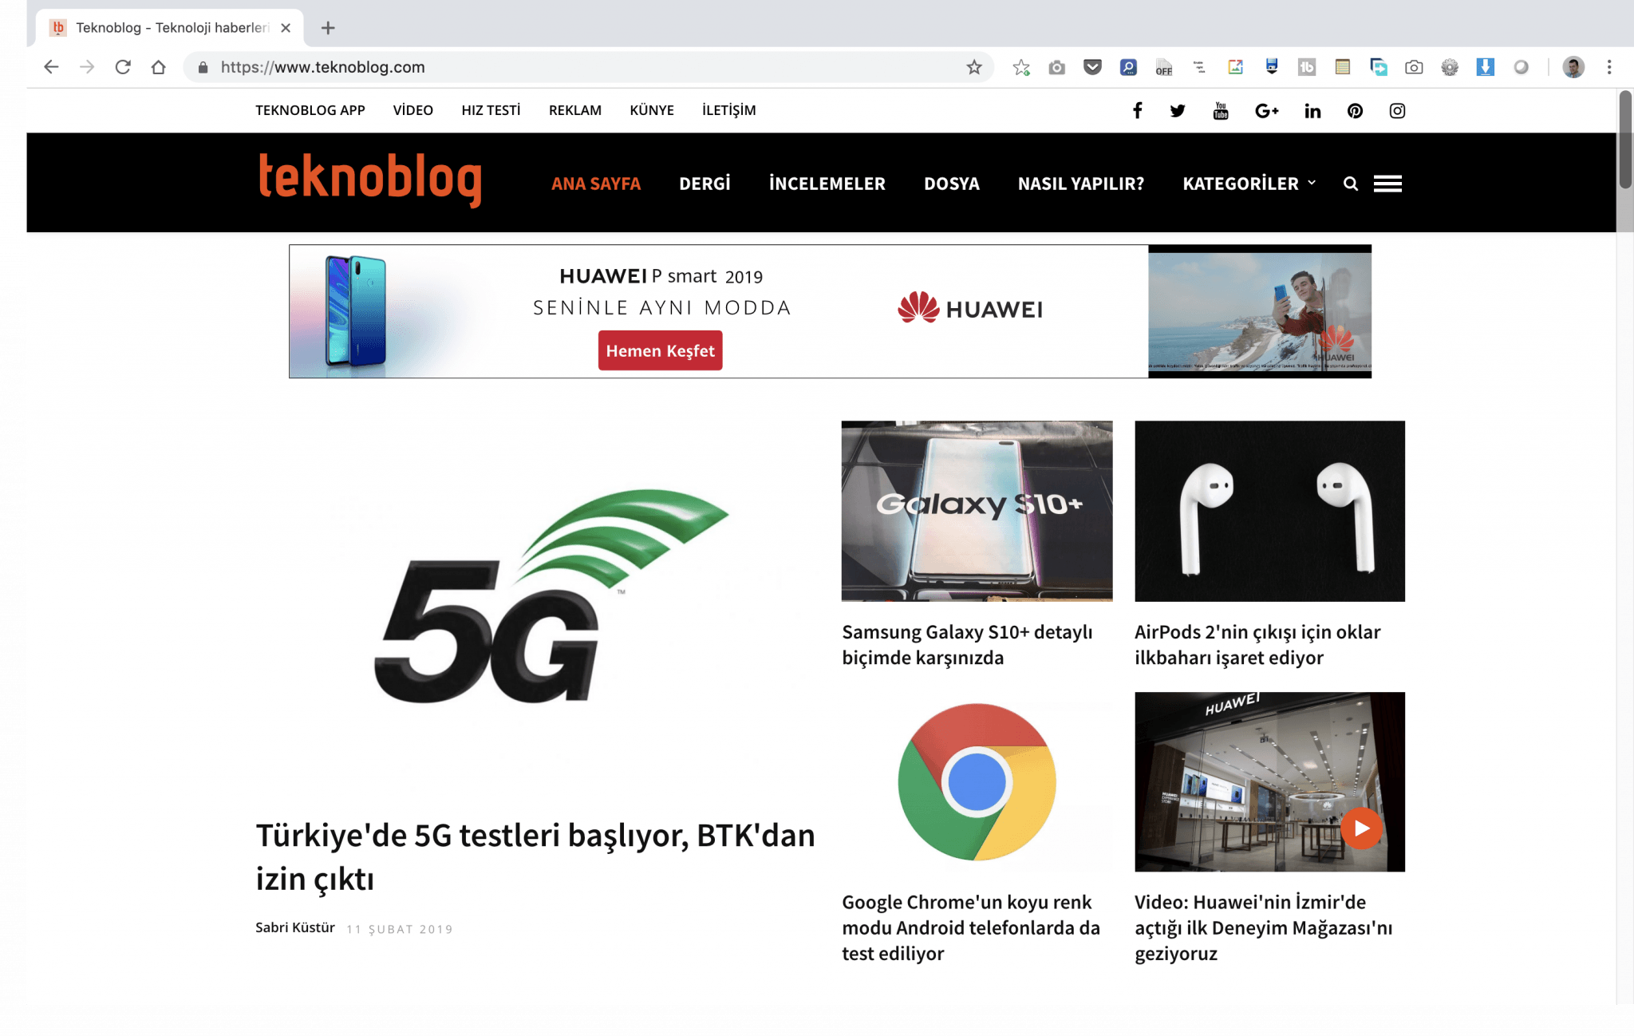Viewport: 1634px width, 1036px height.
Task: Open the DERGİ menu item
Action: point(705,184)
